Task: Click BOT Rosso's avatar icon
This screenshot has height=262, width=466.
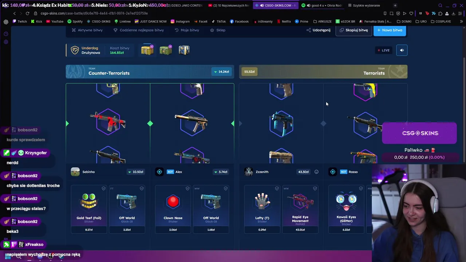Action: coord(333,172)
